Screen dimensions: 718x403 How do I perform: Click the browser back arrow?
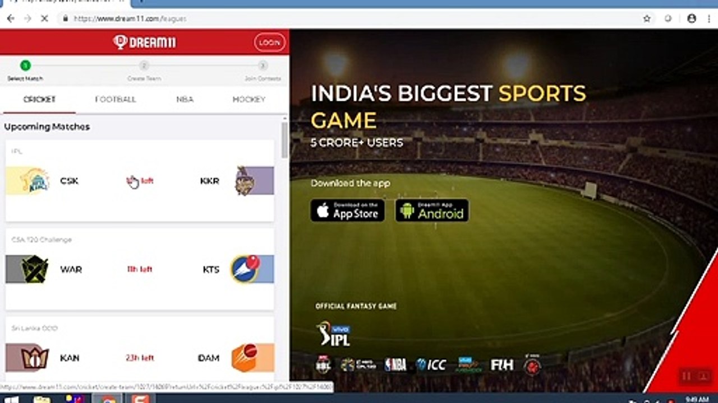click(x=11, y=18)
